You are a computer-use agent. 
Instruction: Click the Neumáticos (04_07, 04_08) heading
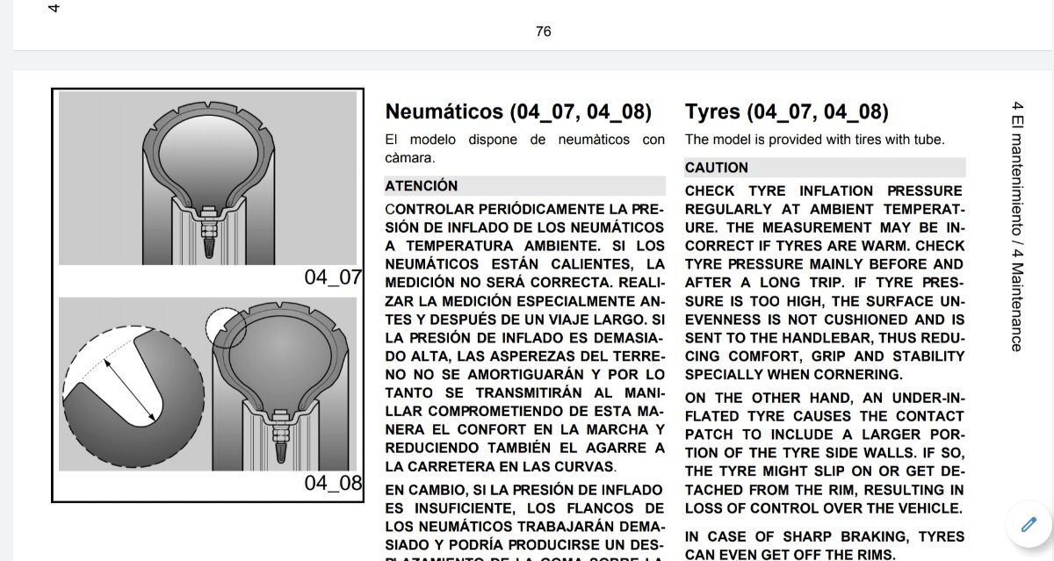[x=518, y=112]
